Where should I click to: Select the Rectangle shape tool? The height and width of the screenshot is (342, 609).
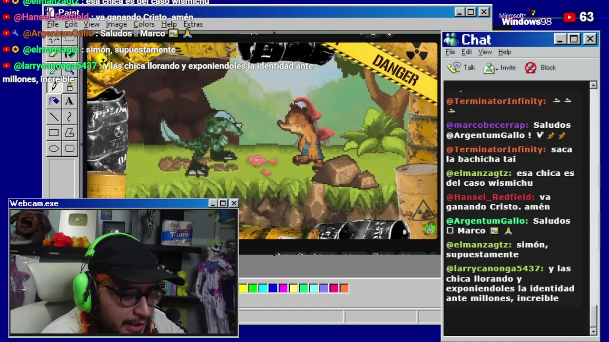point(54,133)
